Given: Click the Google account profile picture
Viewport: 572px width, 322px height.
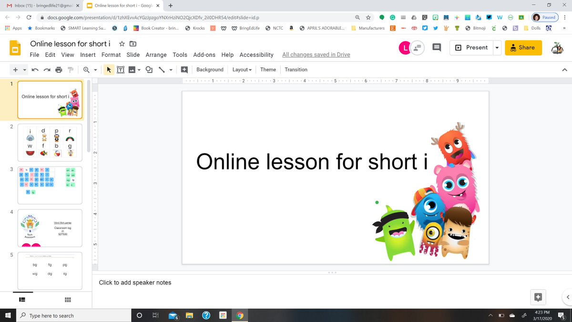Looking at the screenshot, I should coord(556,48).
